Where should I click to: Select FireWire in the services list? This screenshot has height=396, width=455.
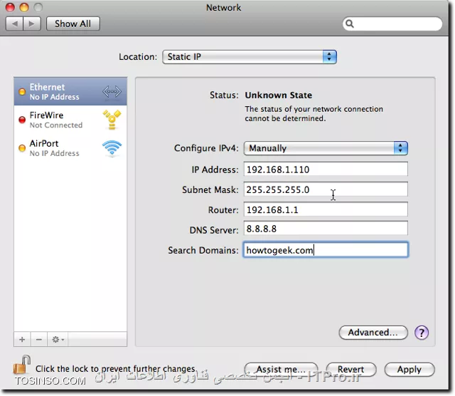pyautogui.click(x=70, y=120)
